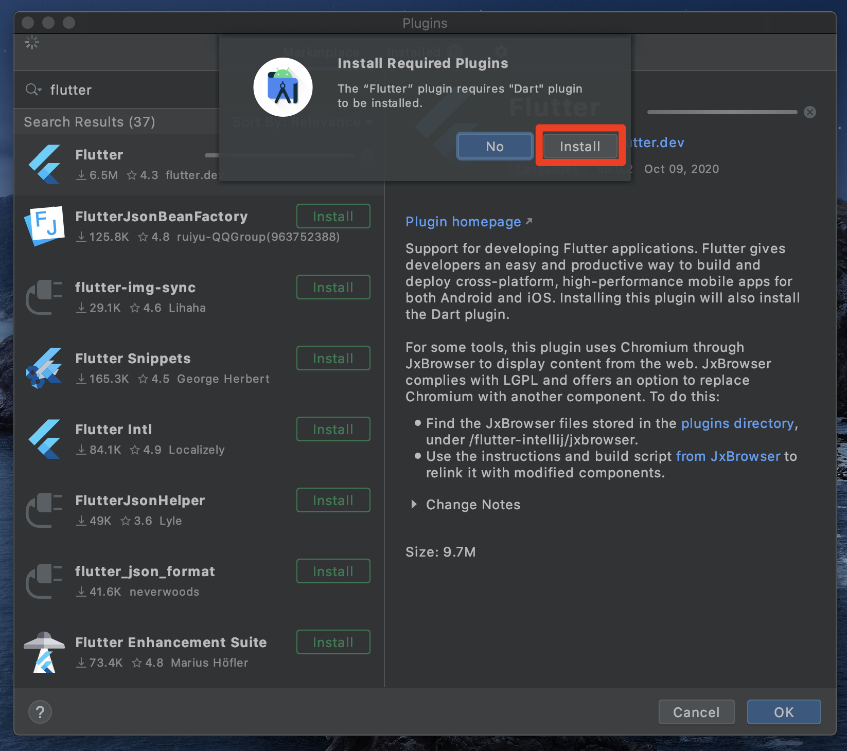847x751 pixels.
Task: Click the Flutter Snippets icon
Action: click(x=44, y=368)
